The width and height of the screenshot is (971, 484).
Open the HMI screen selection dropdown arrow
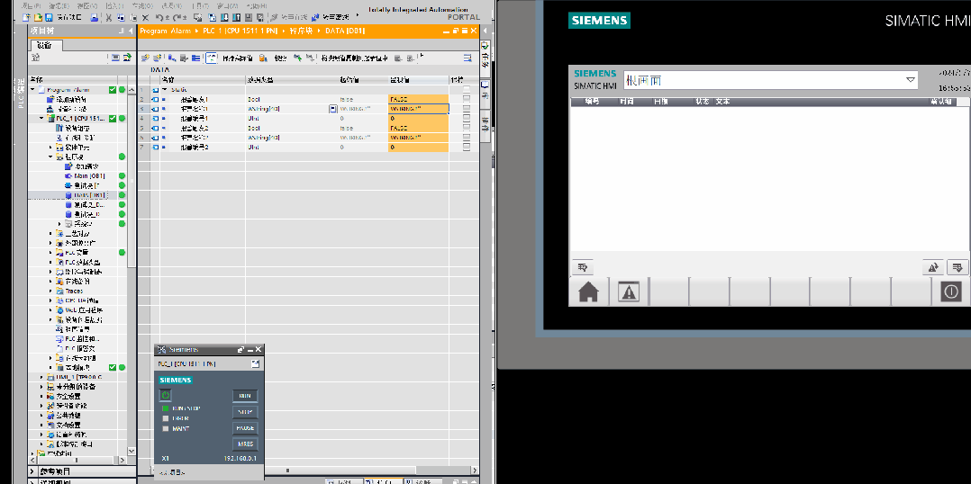coord(911,80)
